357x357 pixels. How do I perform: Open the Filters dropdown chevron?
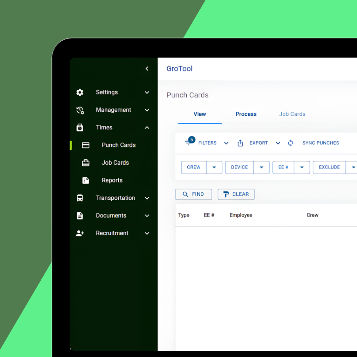(x=226, y=143)
